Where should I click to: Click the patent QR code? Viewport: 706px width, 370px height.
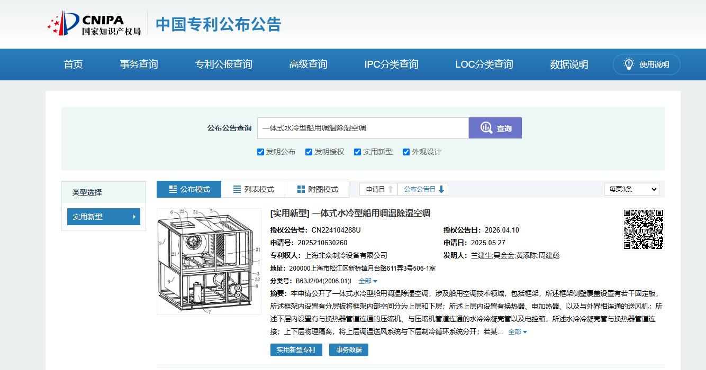click(x=643, y=229)
